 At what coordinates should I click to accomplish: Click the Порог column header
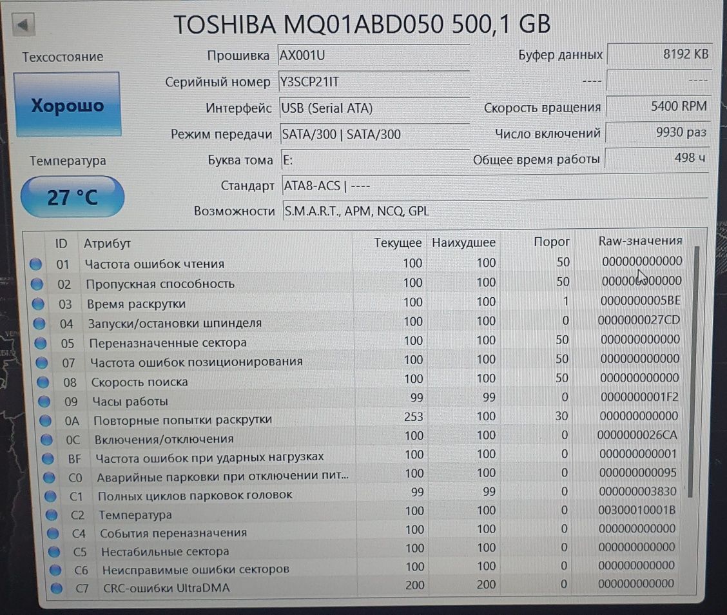[551, 242]
